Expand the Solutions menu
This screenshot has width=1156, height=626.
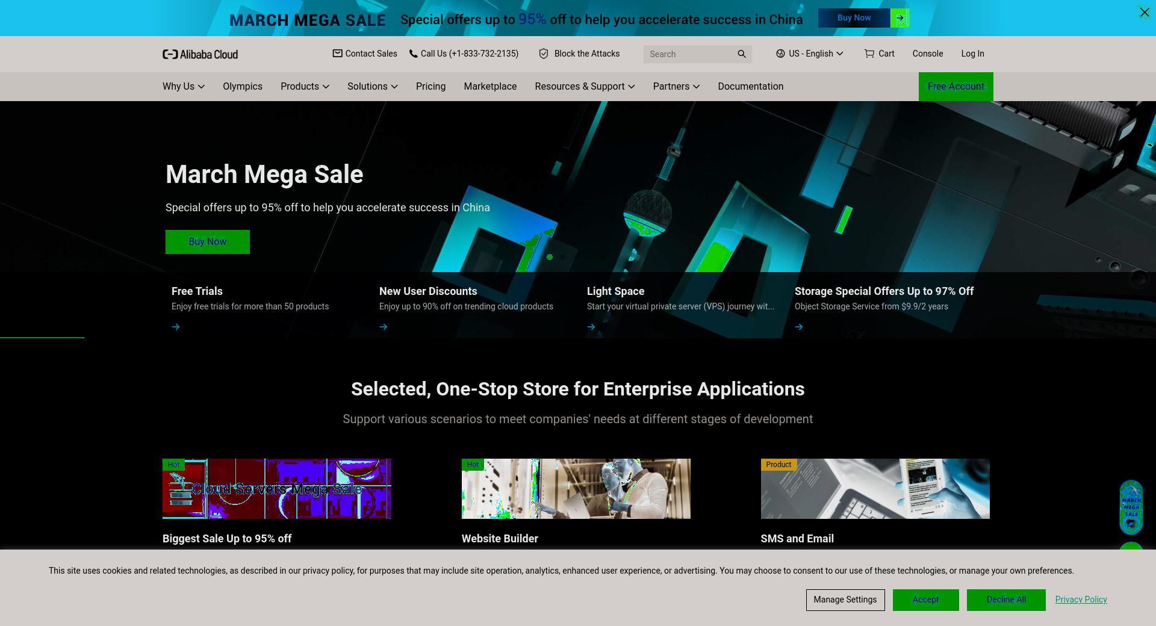coord(372,87)
